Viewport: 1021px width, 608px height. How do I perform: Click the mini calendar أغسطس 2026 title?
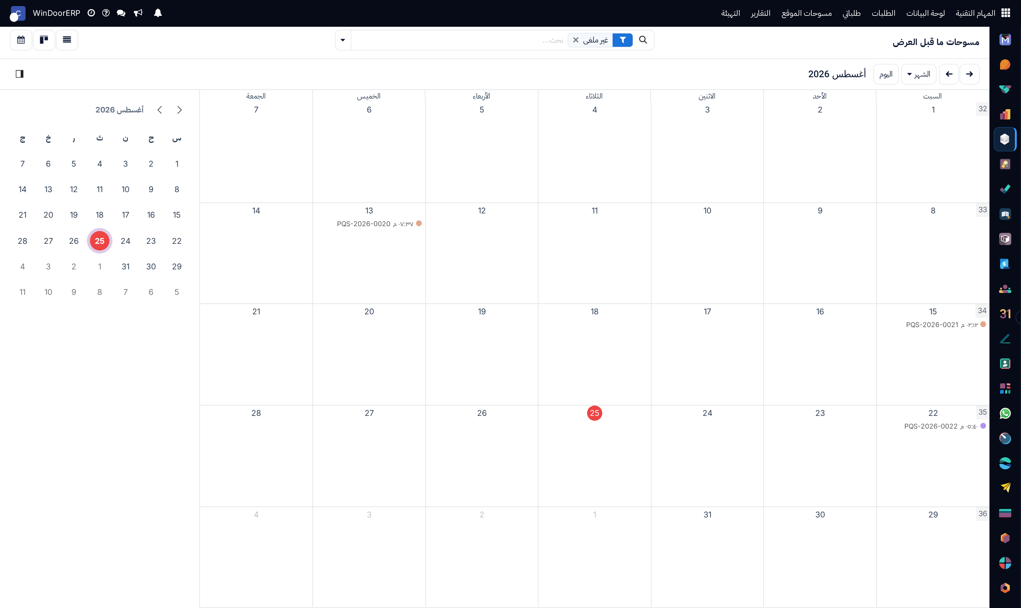tap(119, 110)
